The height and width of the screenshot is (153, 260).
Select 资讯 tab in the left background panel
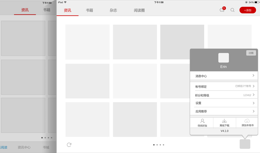[x=25, y=10]
